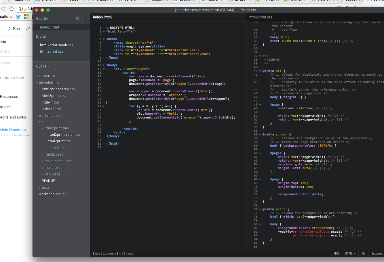Click the html2print.css right pane header

261,17
